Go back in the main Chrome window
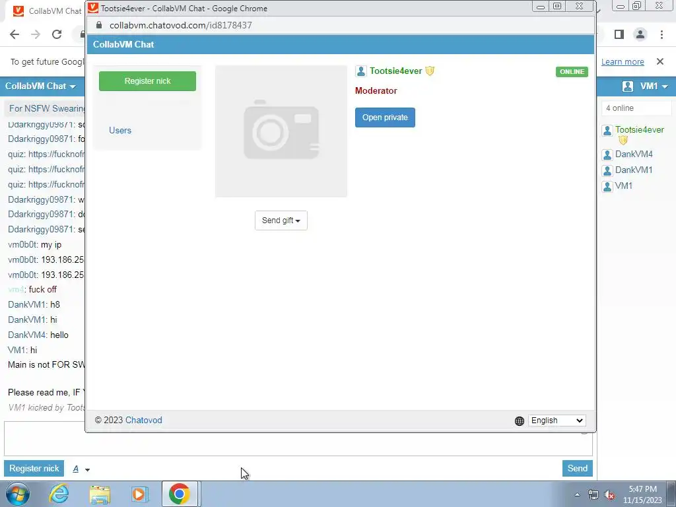This screenshot has width=676, height=507. pyautogui.click(x=15, y=34)
